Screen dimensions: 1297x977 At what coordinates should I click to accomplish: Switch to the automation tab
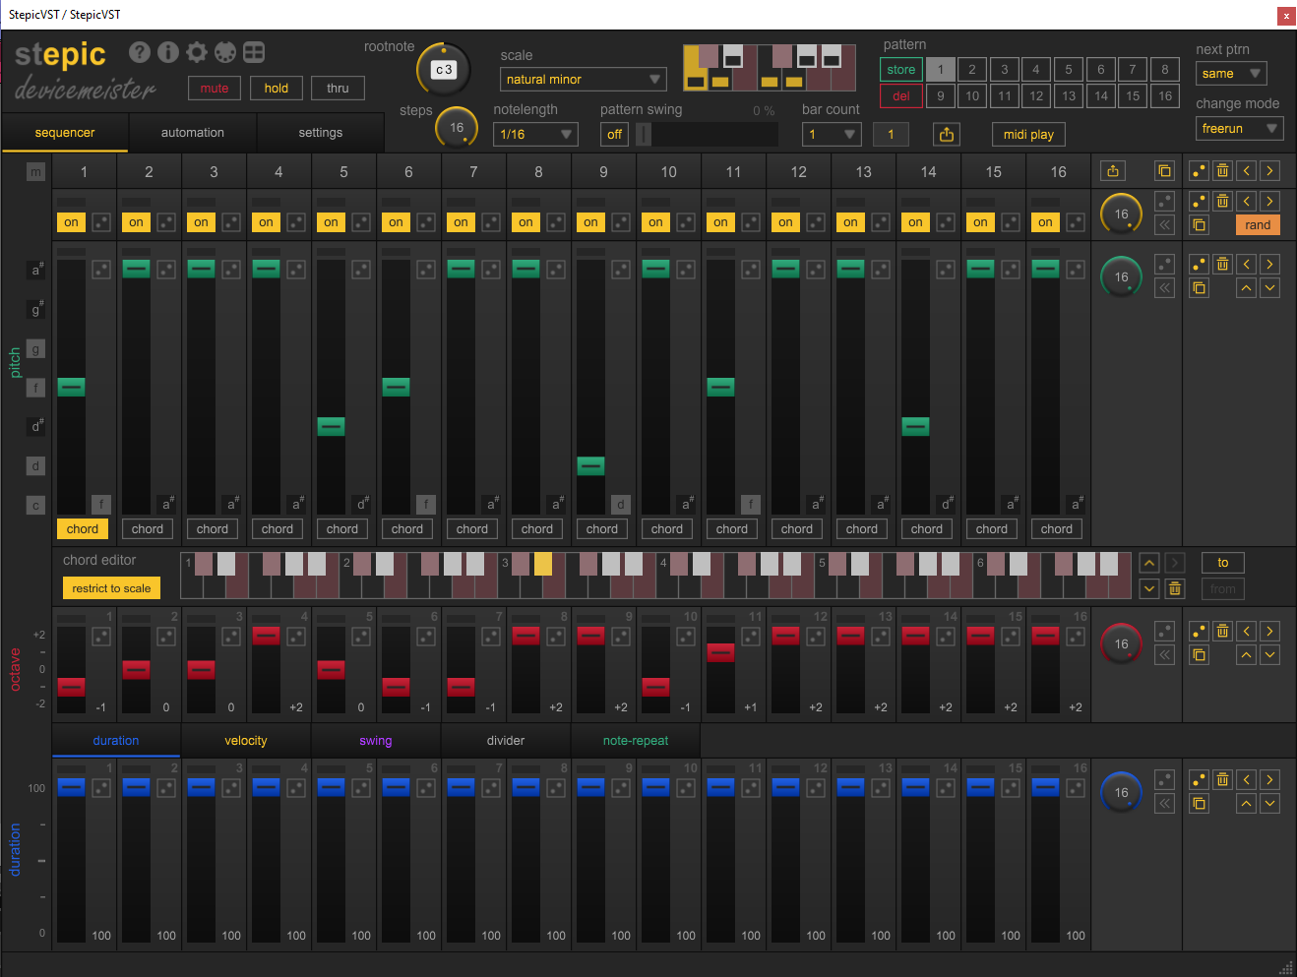(193, 133)
